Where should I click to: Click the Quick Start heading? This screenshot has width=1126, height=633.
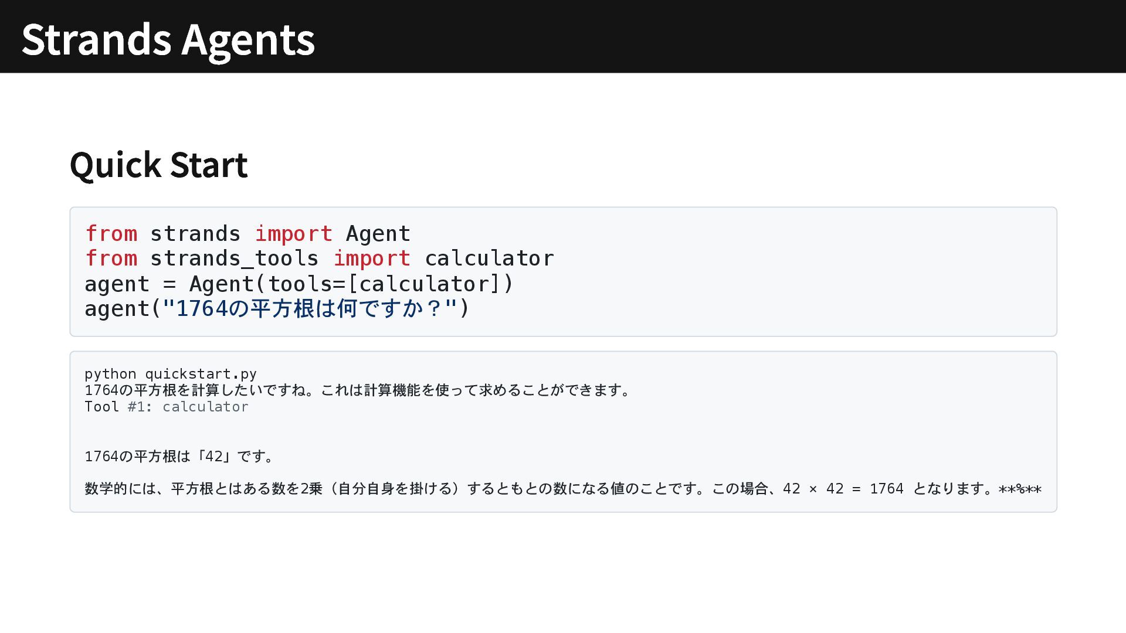coord(158,164)
